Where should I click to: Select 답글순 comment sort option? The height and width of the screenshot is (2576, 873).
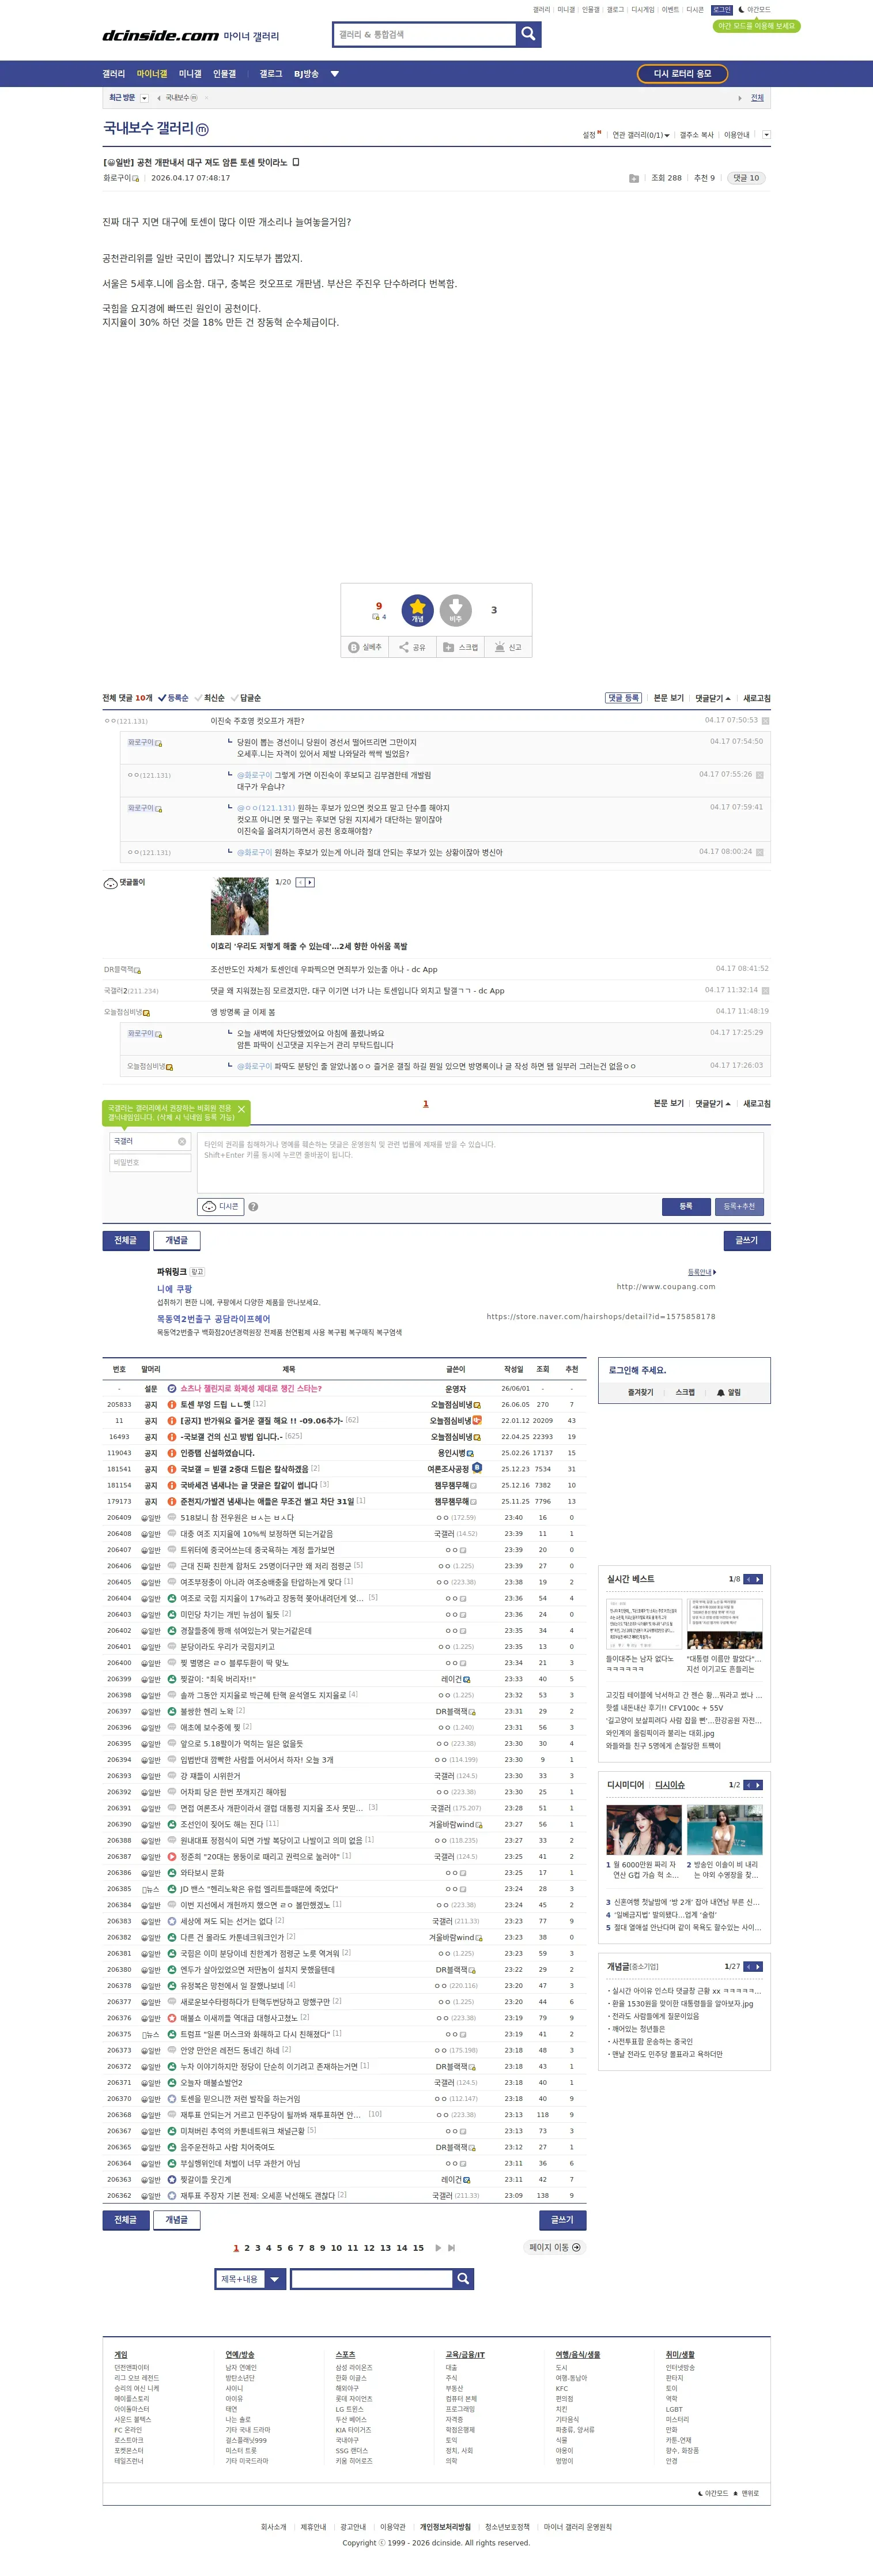tap(246, 698)
